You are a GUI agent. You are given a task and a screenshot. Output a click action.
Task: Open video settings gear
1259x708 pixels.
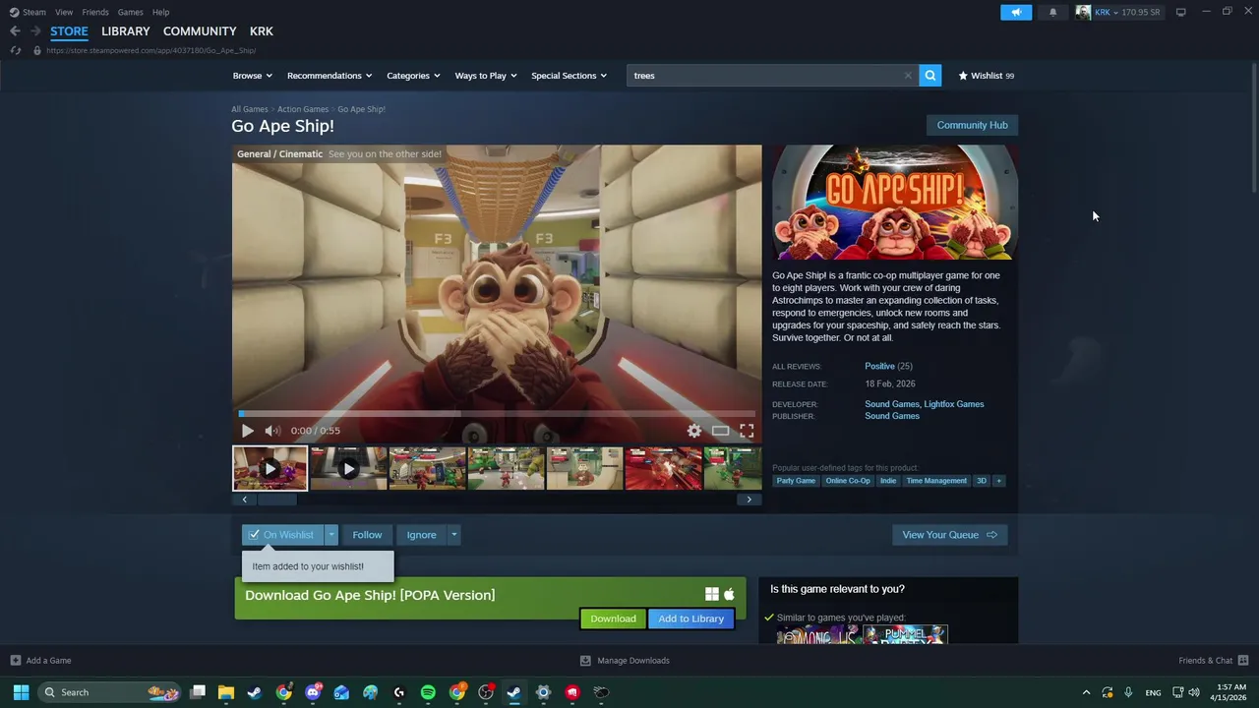pyautogui.click(x=694, y=431)
